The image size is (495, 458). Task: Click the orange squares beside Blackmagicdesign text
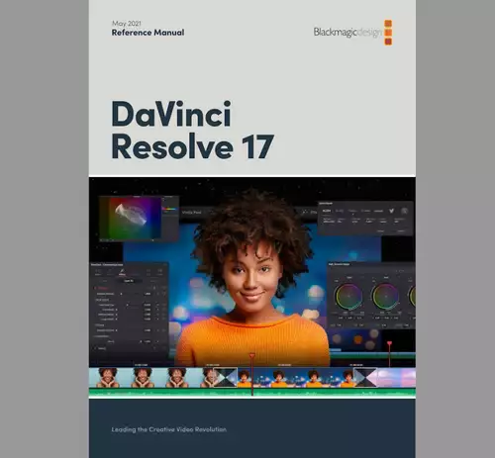[x=388, y=33]
